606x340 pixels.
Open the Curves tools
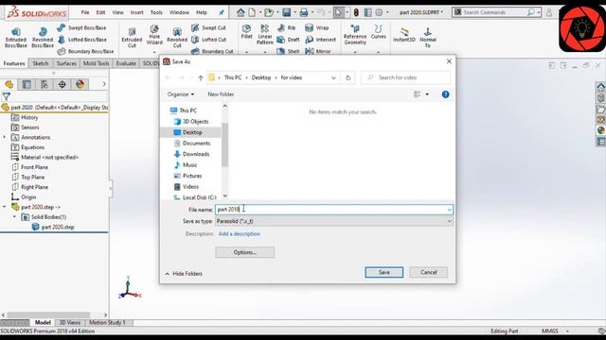point(379,31)
